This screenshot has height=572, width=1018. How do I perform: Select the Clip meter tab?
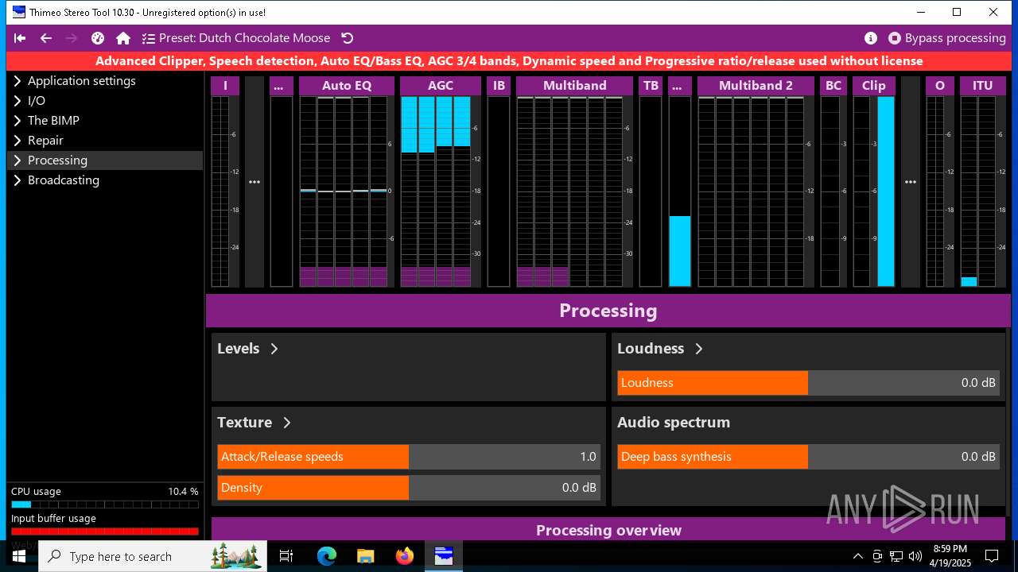874,86
